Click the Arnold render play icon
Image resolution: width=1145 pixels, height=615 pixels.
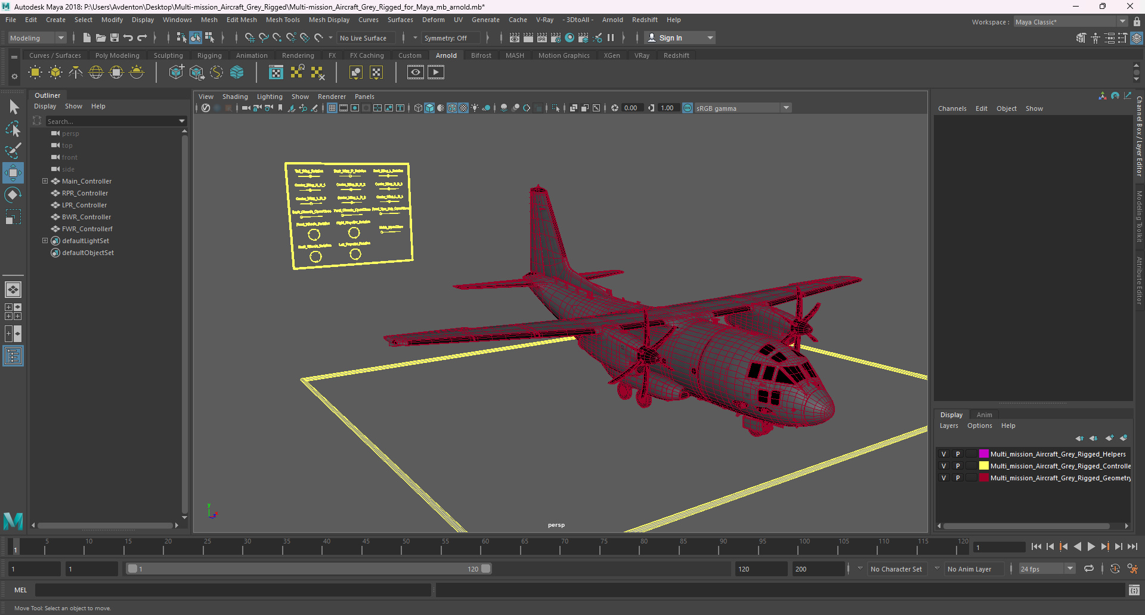click(436, 73)
